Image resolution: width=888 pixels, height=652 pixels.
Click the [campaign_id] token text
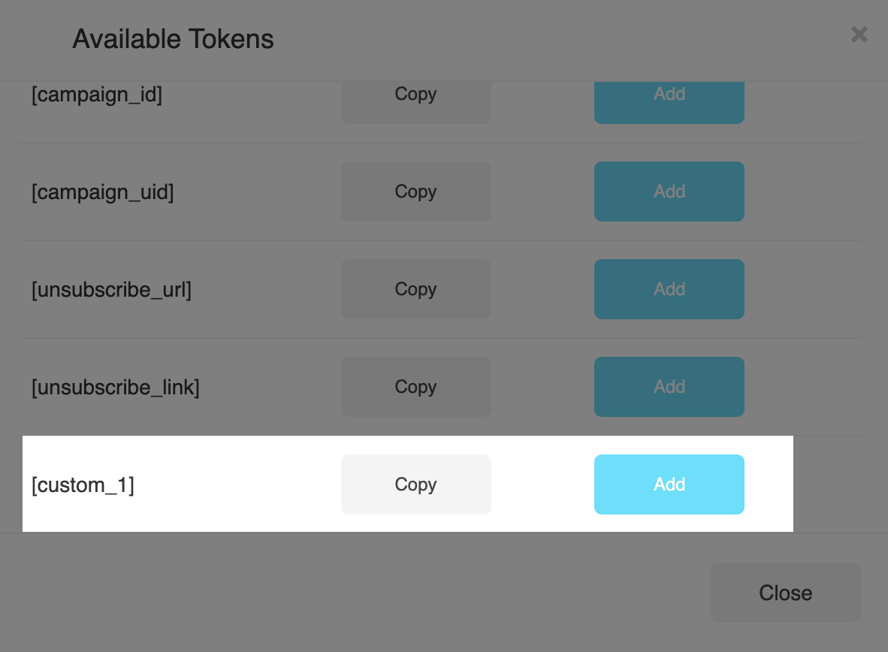click(x=97, y=95)
